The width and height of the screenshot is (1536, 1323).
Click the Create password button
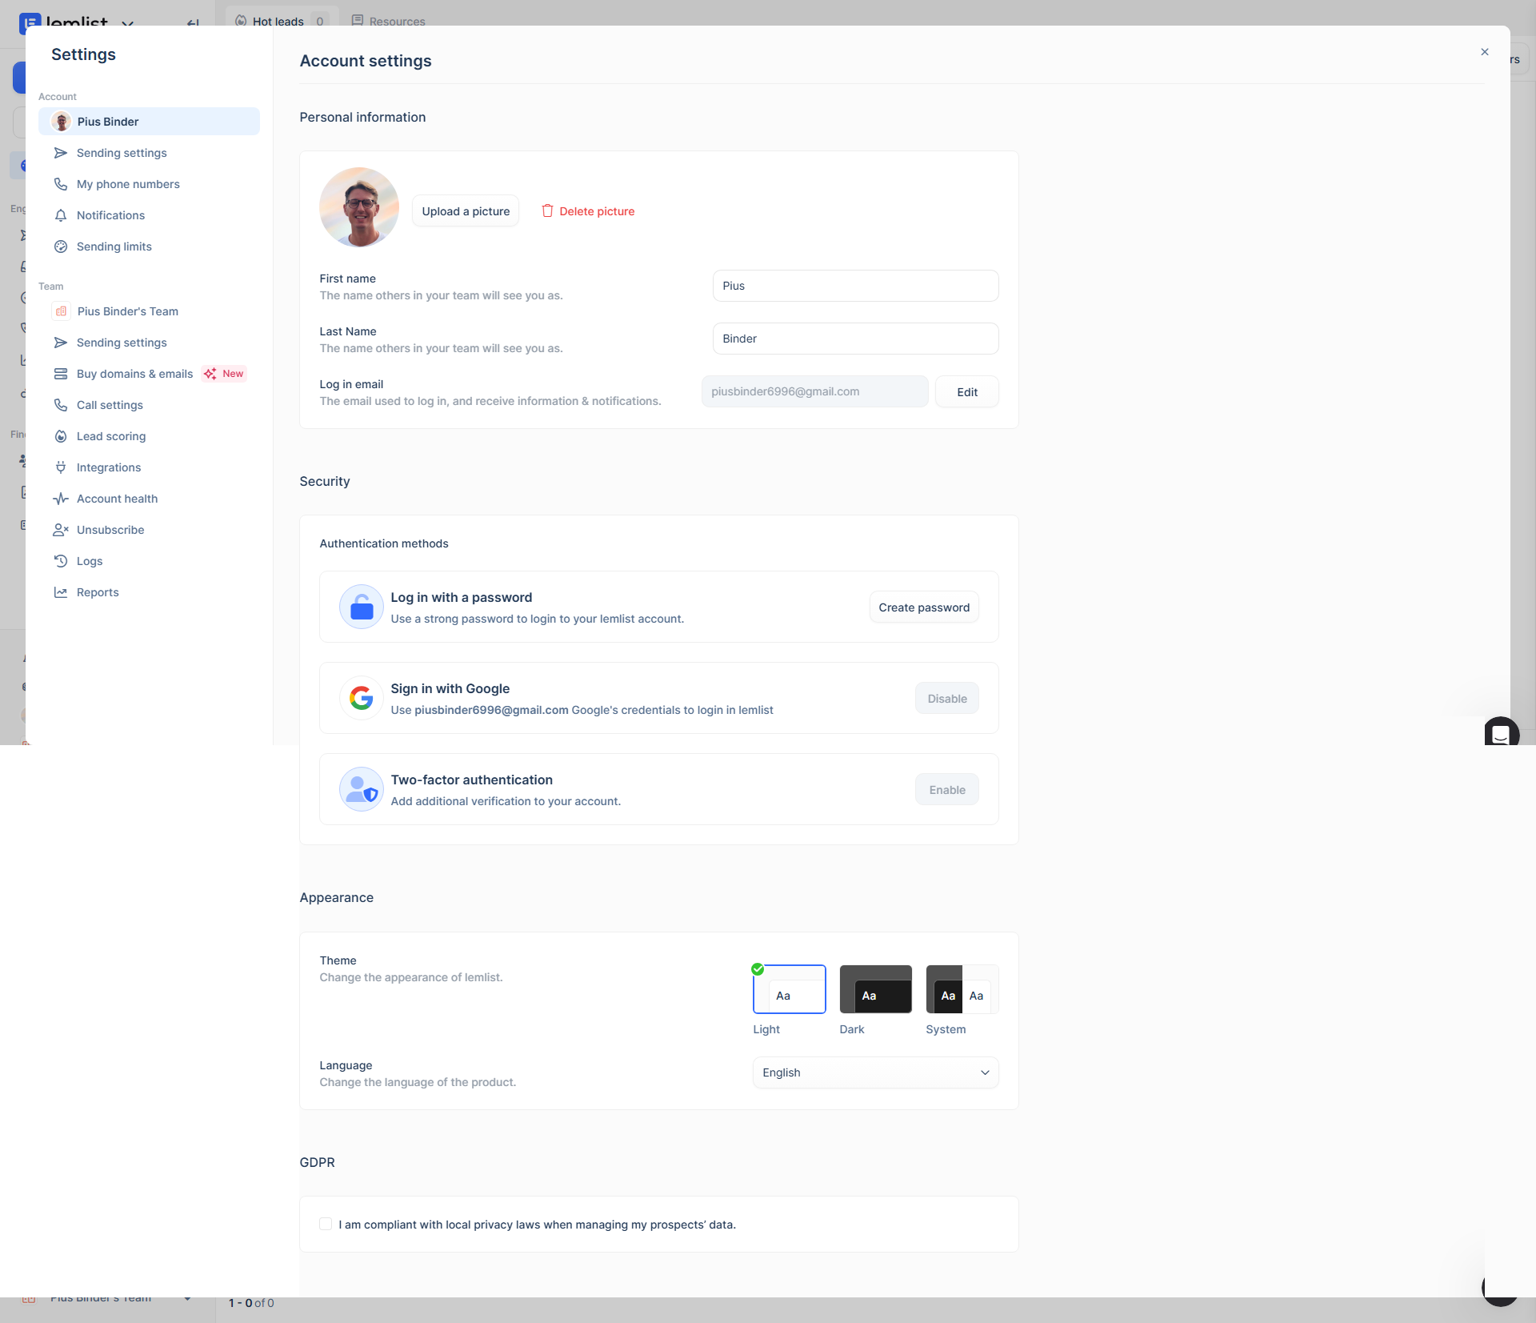click(x=923, y=607)
